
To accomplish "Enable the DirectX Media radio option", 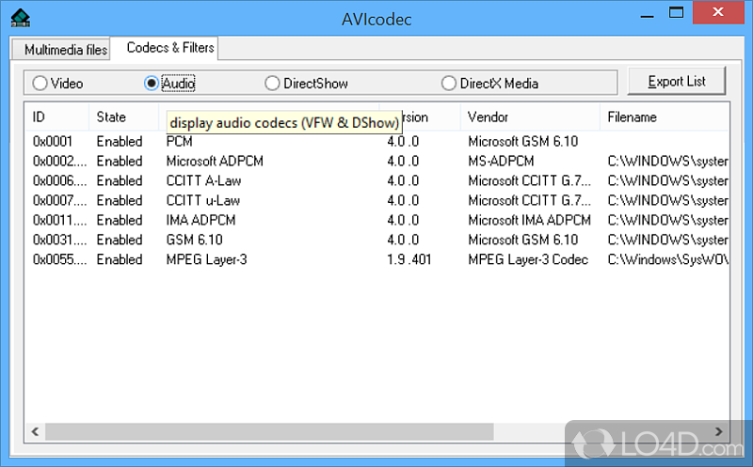I will tap(448, 84).
